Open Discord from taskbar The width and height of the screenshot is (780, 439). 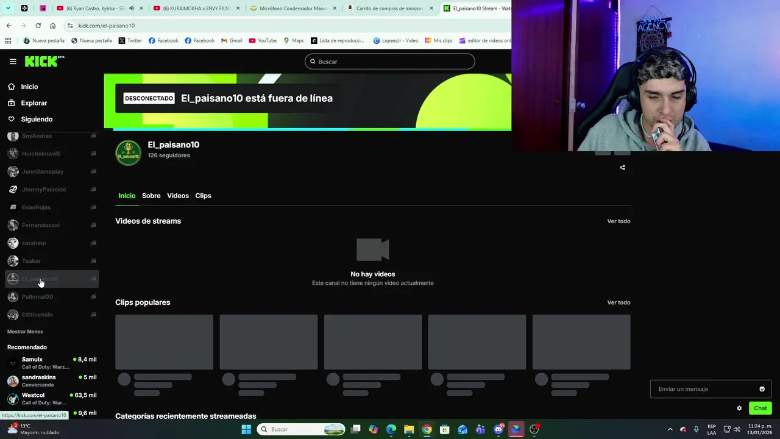point(498,429)
